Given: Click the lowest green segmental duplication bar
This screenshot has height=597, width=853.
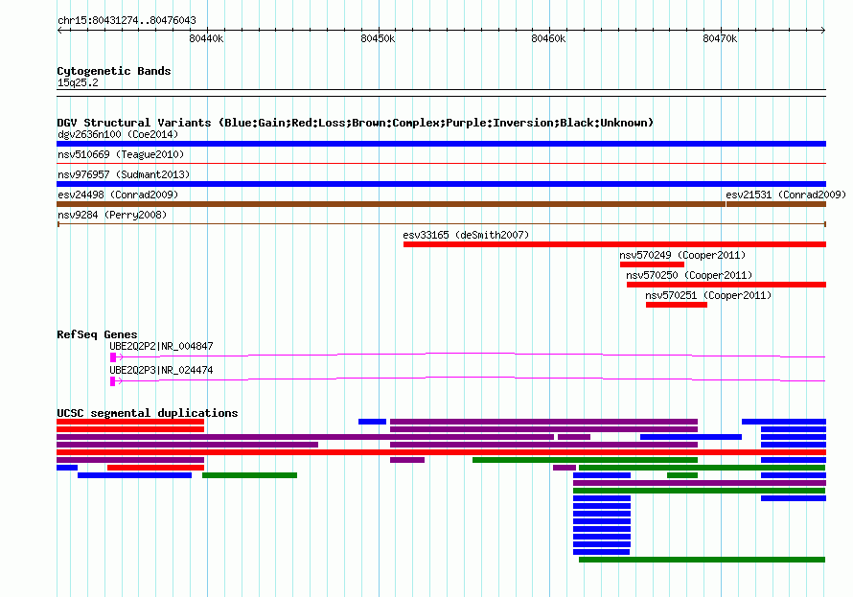Looking at the screenshot, I should [702, 560].
